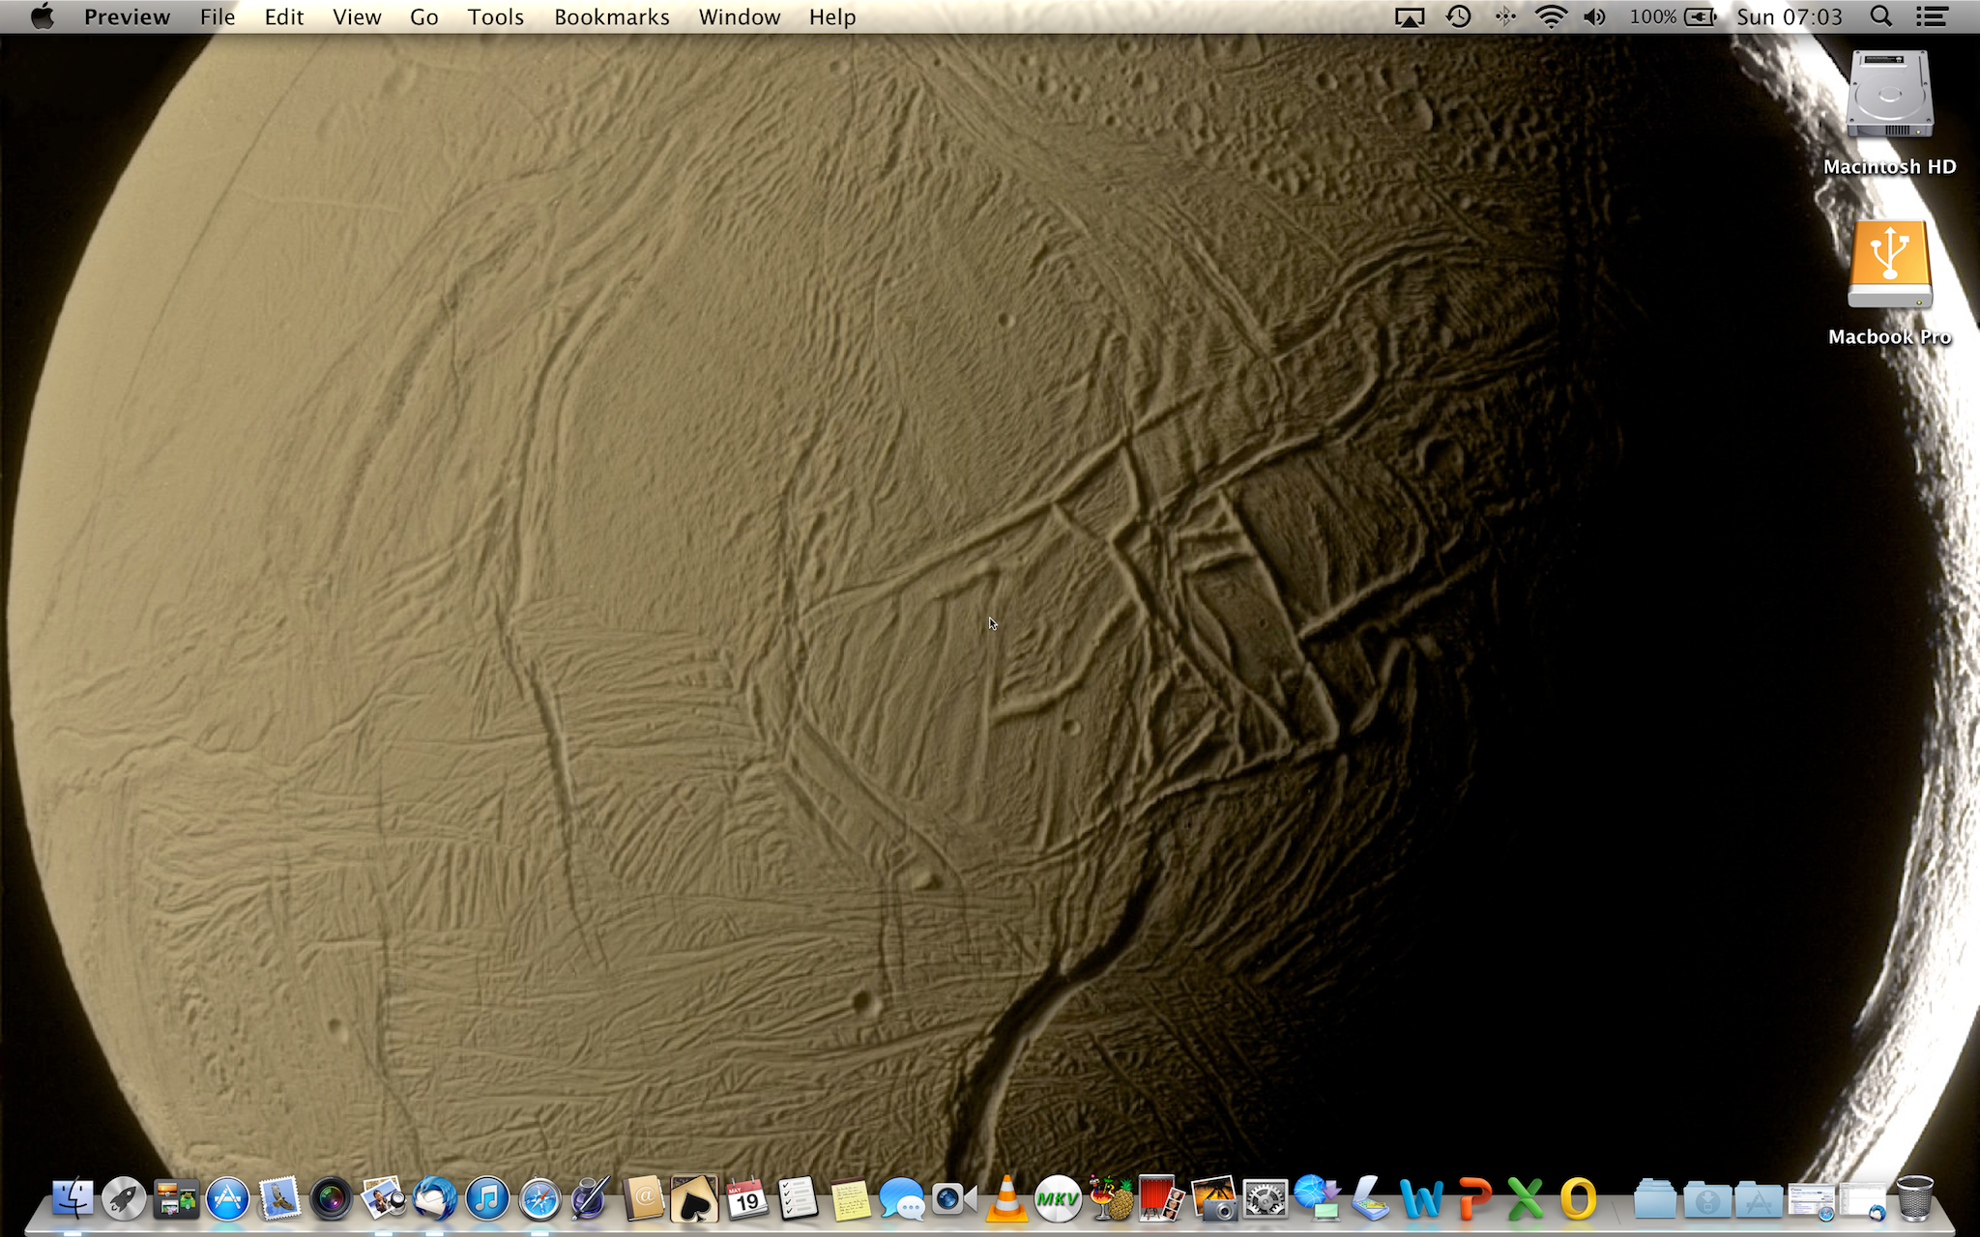The height and width of the screenshot is (1237, 1980).
Task: Launch Launchpad rocket icon in dock
Action: point(124,1199)
